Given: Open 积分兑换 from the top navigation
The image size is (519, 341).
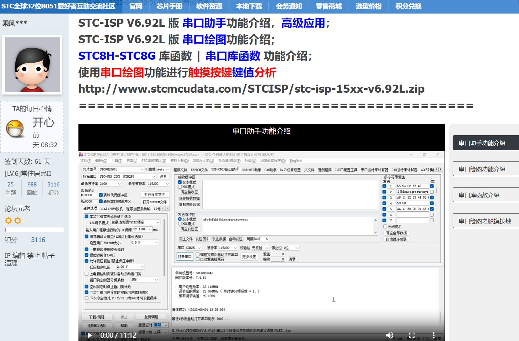Looking at the screenshot, I should click(408, 6).
